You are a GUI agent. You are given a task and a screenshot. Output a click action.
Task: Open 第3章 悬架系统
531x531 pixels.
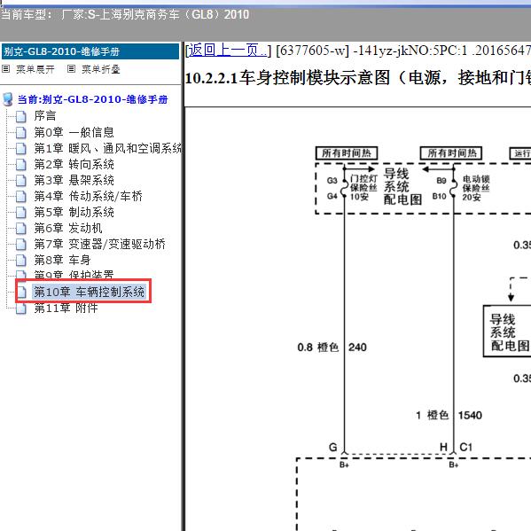74,180
